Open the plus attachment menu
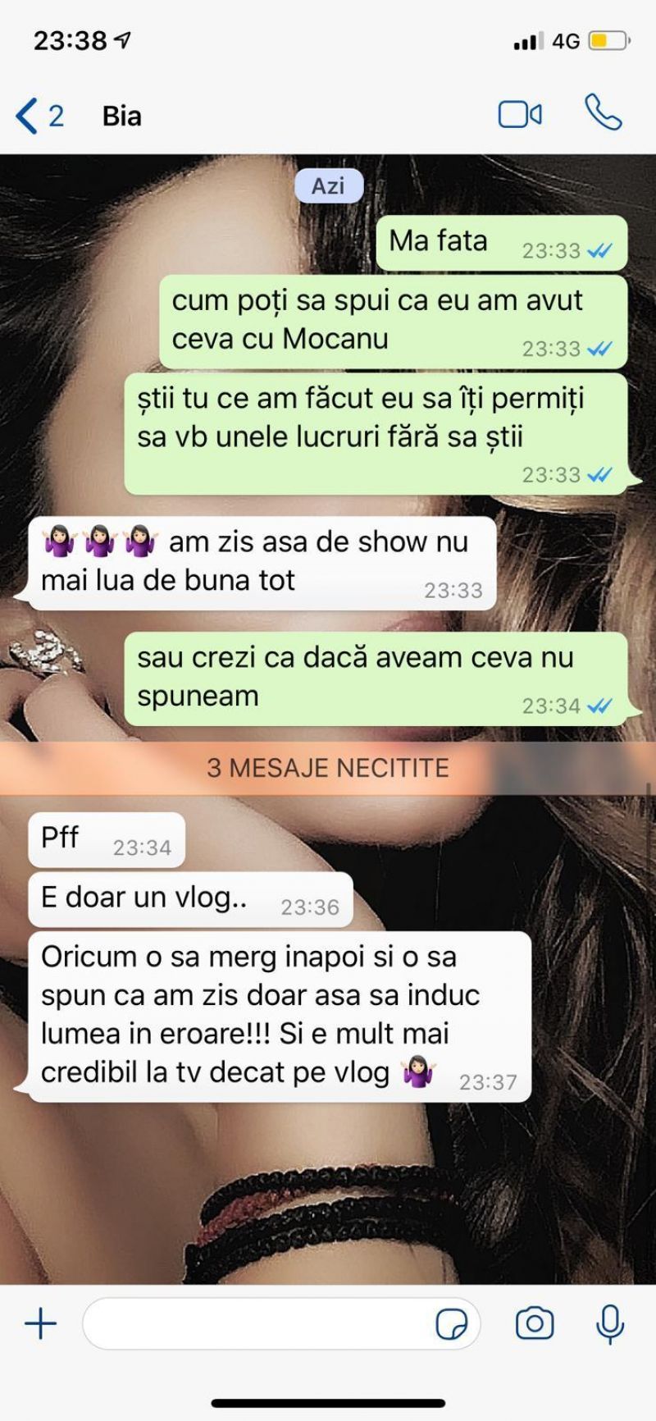 (x=40, y=1323)
